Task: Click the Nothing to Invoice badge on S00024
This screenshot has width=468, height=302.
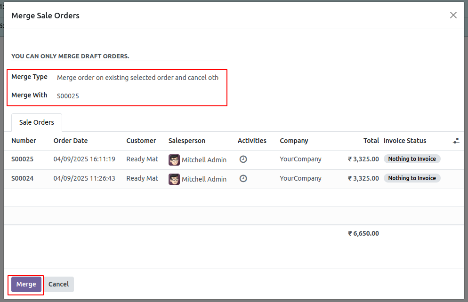Action: pos(412,178)
